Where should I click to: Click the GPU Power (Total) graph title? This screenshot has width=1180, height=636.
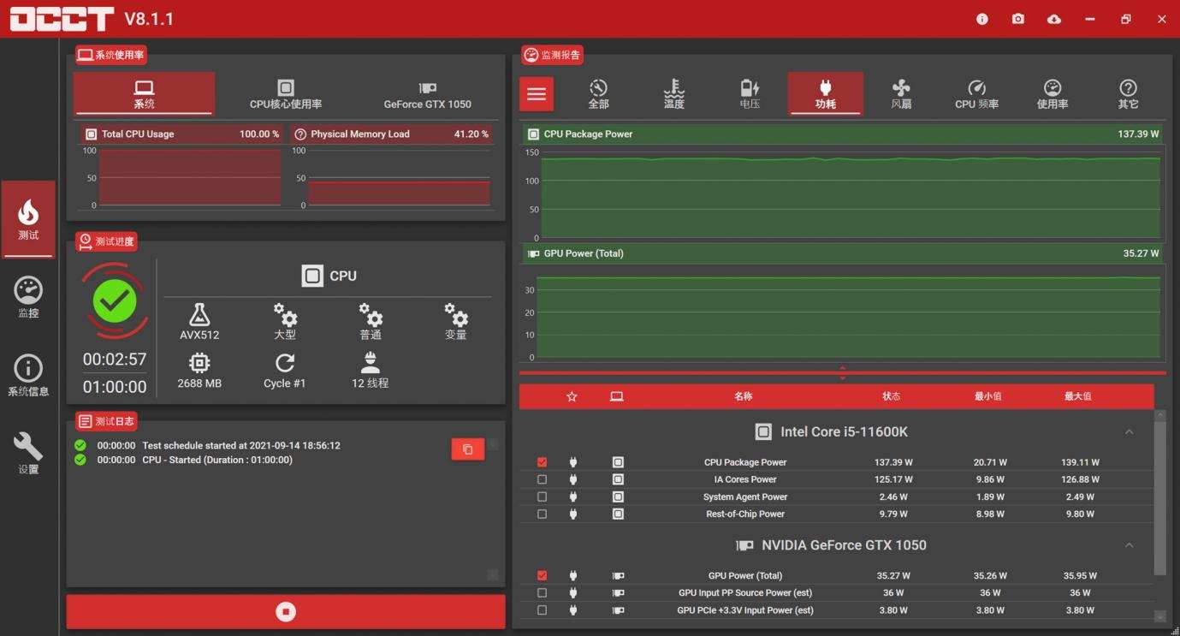(584, 253)
